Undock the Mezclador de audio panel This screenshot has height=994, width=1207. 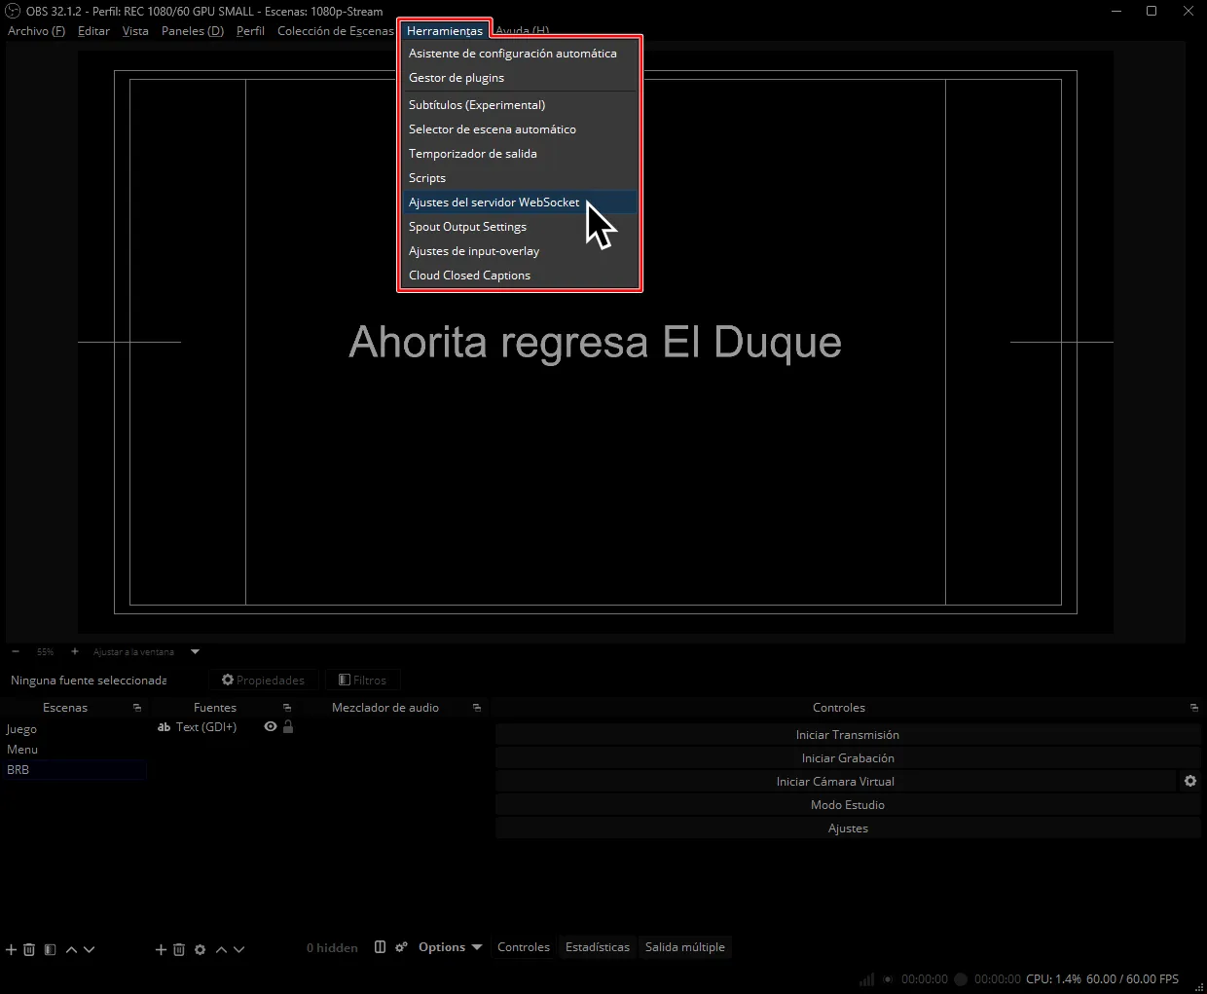(x=477, y=708)
